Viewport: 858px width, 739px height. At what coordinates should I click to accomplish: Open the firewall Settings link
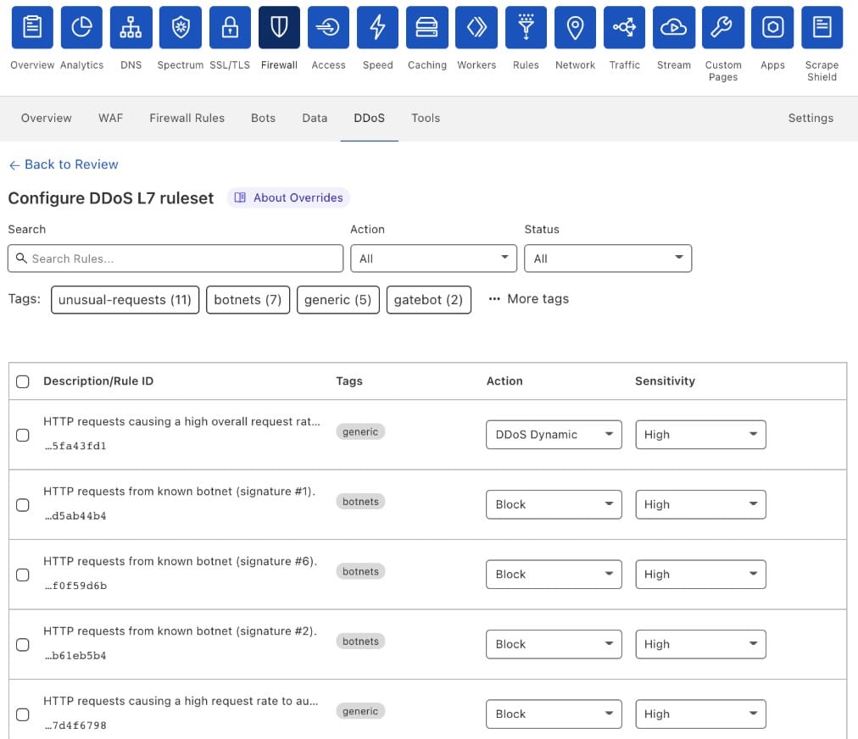click(x=811, y=118)
